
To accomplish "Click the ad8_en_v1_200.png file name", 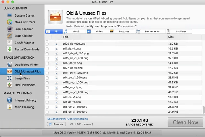I will pyautogui.click(x=75, y=111).
